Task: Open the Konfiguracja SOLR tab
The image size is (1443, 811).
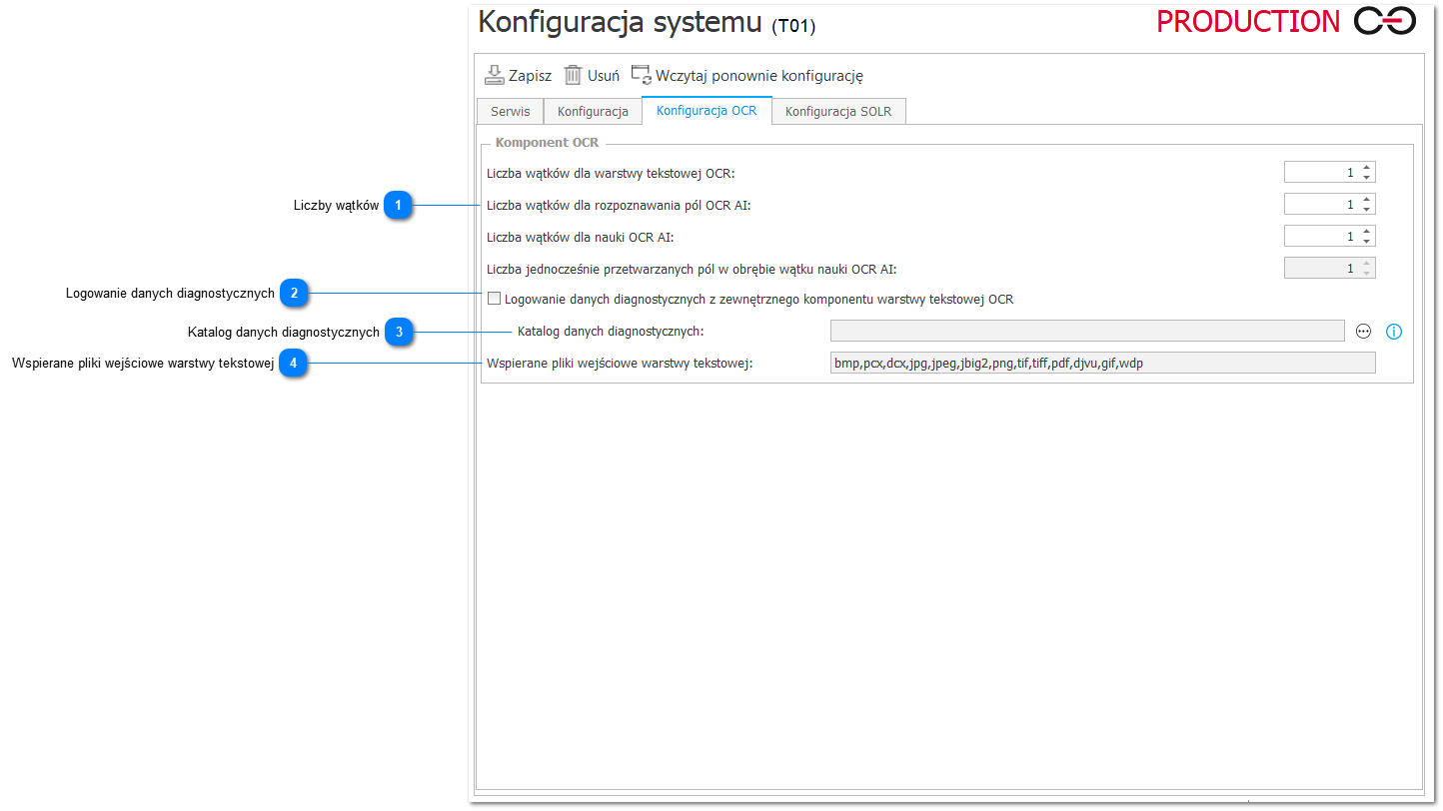Action: point(838,111)
